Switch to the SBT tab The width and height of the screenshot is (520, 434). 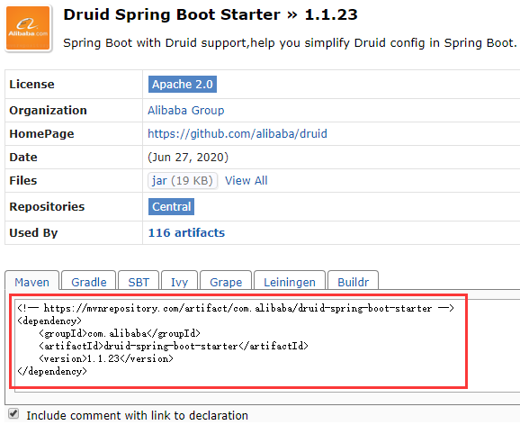coord(139,282)
